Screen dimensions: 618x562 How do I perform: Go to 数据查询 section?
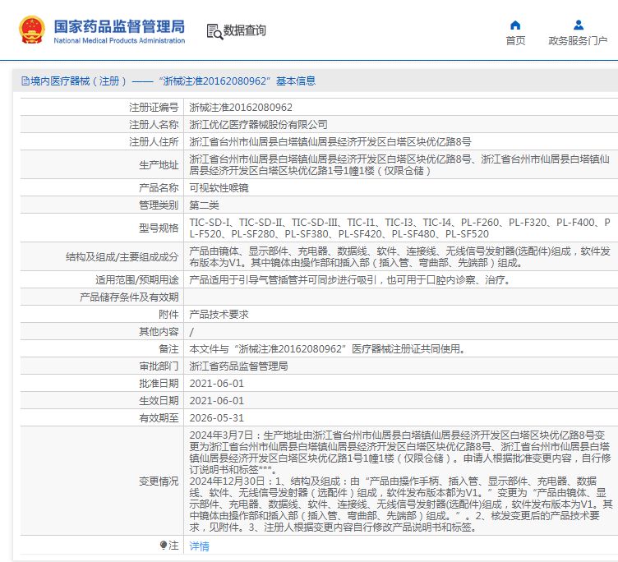pyautogui.click(x=245, y=30)
